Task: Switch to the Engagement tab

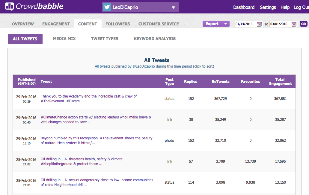Action: 56,24
